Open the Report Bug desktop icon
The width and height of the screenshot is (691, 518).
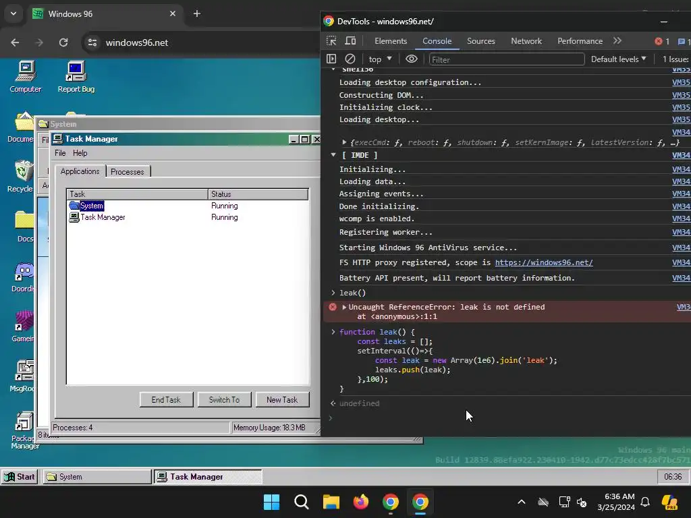76,77
